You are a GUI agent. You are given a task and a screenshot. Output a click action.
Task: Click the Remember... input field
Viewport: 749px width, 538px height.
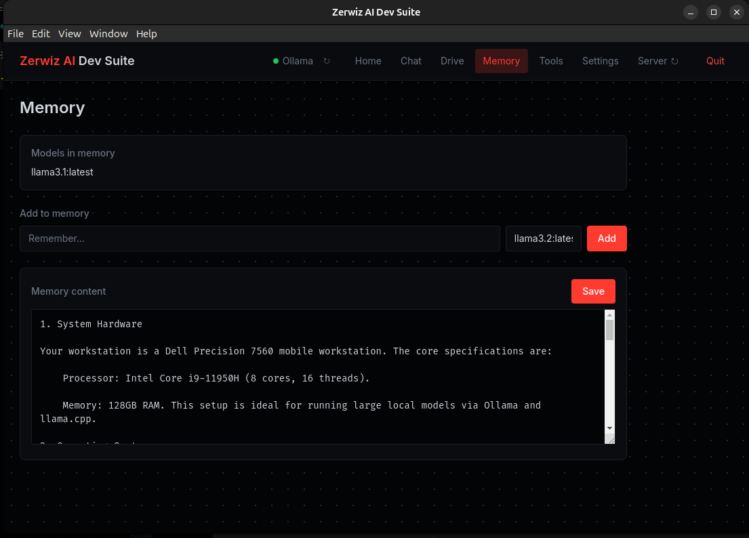260,239
